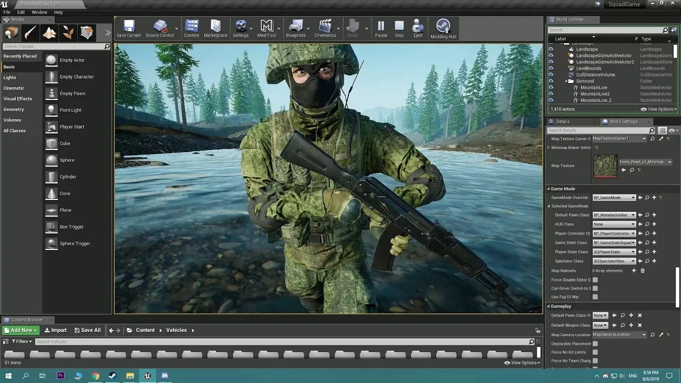
Task: Open the Window menu
Action: (x=39, y=12)
